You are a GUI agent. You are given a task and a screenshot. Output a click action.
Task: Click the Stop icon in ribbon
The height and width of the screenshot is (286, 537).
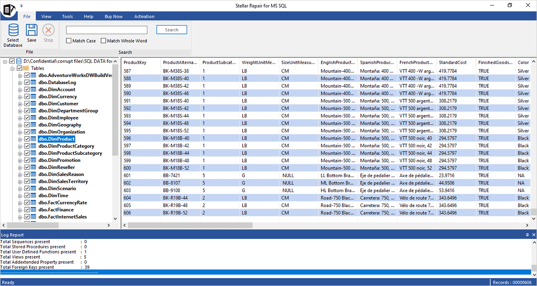point(48,31)
